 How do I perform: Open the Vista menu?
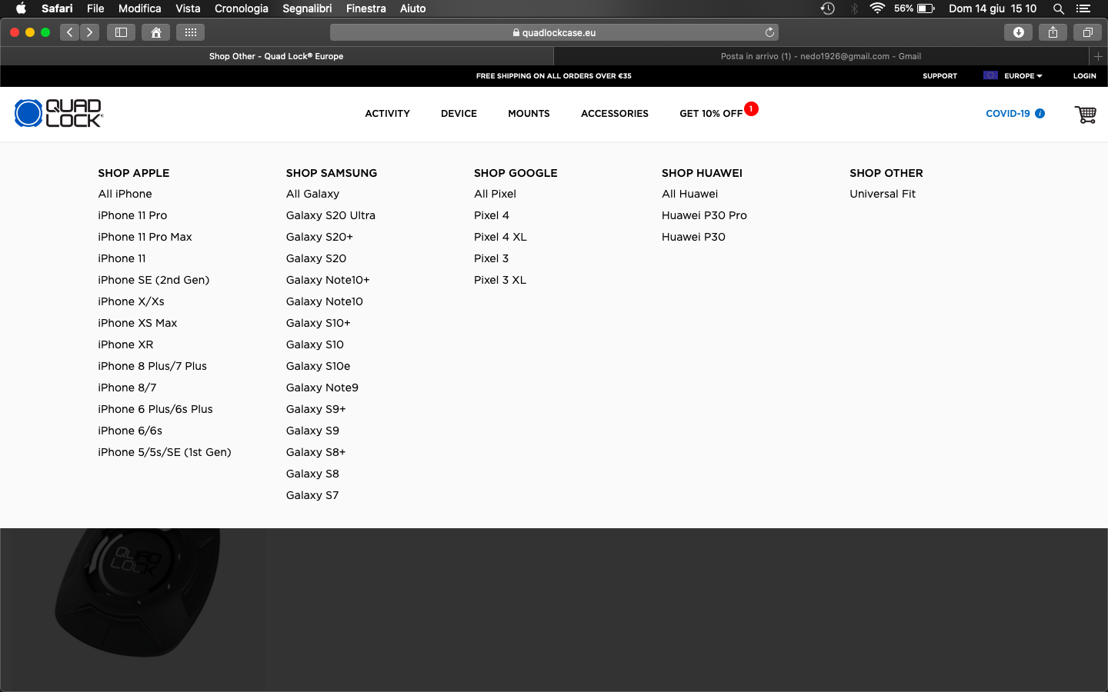point(188,8)
